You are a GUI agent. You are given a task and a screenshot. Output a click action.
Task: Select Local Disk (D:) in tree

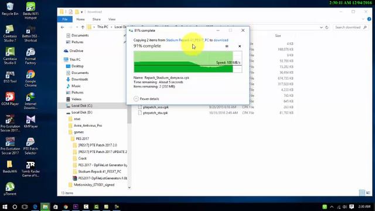pos(79,112)
